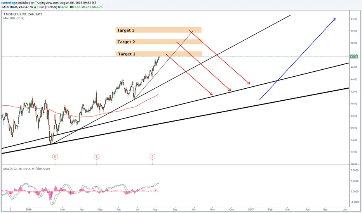The height and width of the screenshot is (213, 362).
Task: Click the O:47.61 open value
Action: click(x=63, y=7)
